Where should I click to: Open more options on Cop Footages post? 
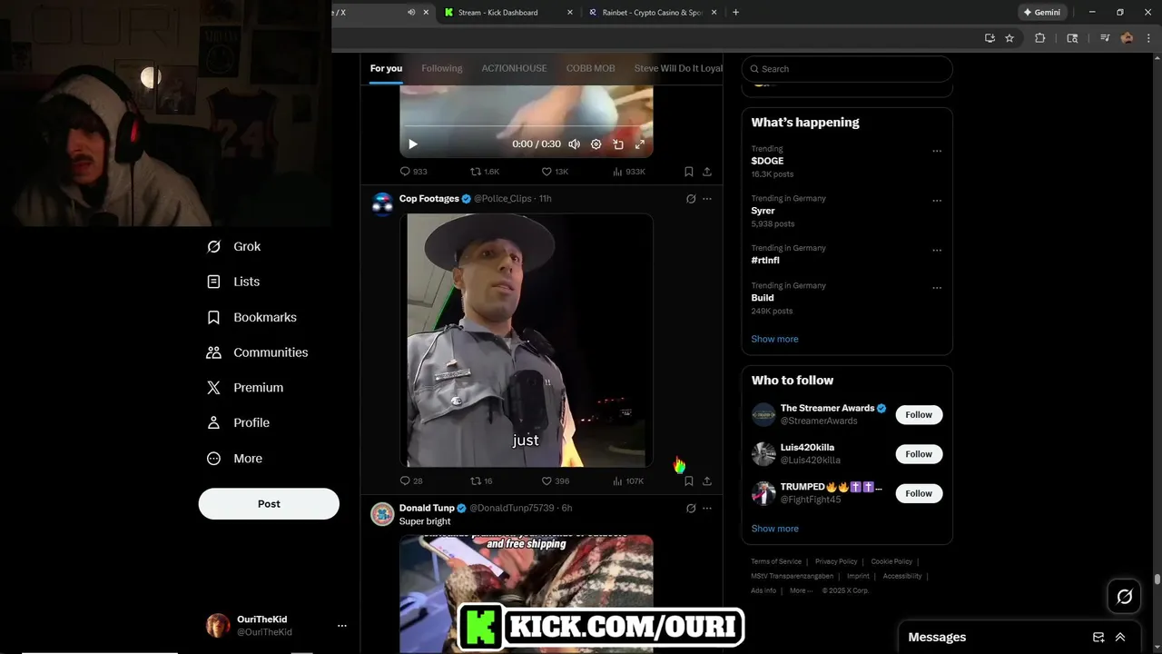click(707, 199)
